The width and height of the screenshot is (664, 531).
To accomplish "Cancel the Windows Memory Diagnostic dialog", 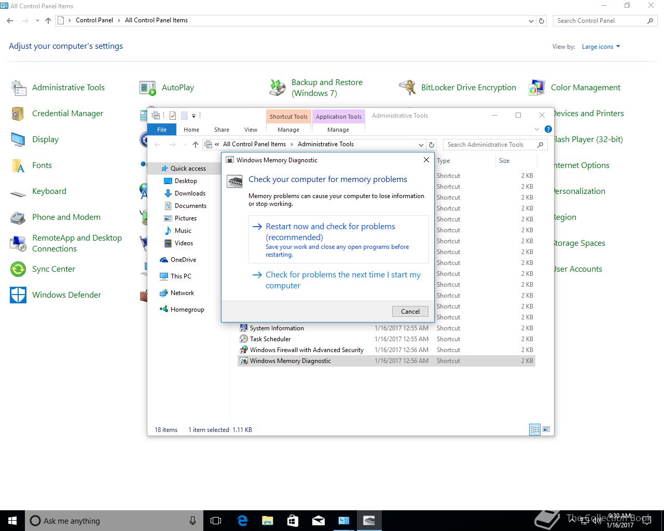I will (x=410, y=311).
